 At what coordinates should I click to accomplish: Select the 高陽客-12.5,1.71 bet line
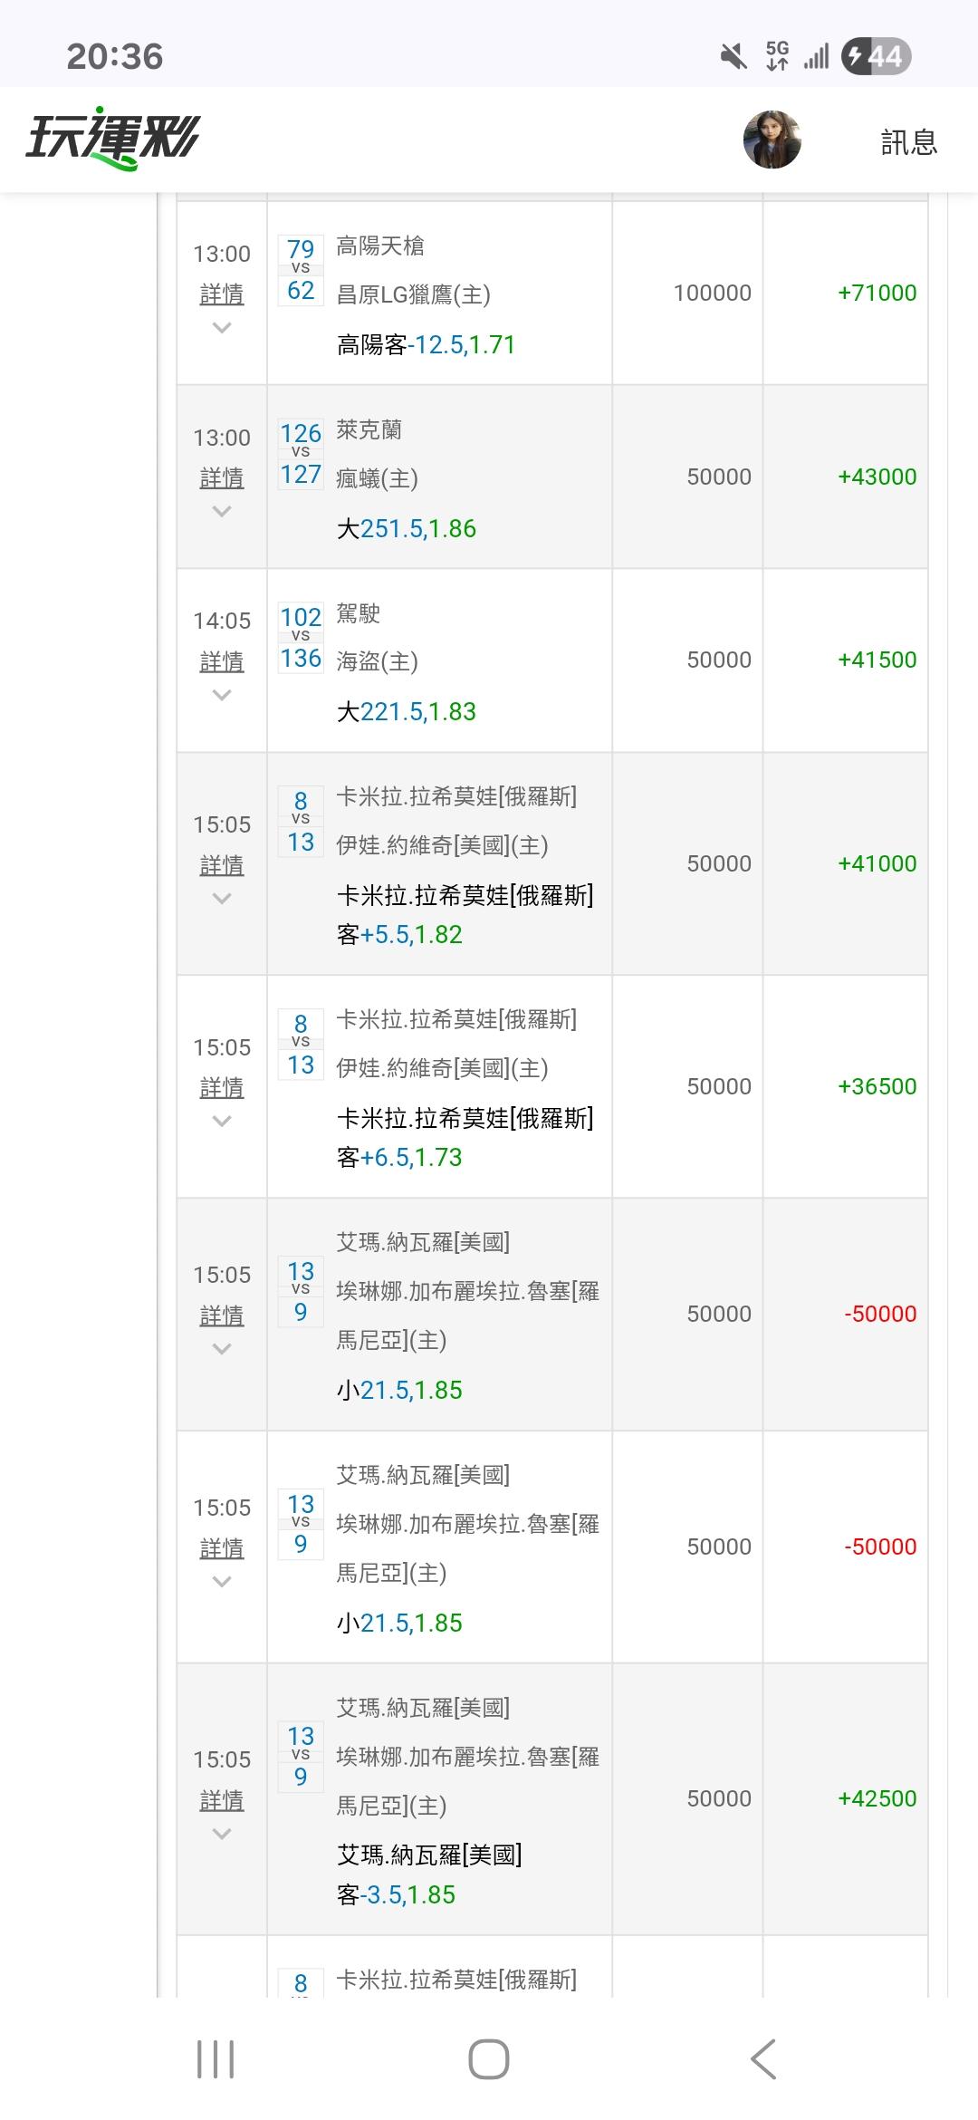click(x=426, y=345)
